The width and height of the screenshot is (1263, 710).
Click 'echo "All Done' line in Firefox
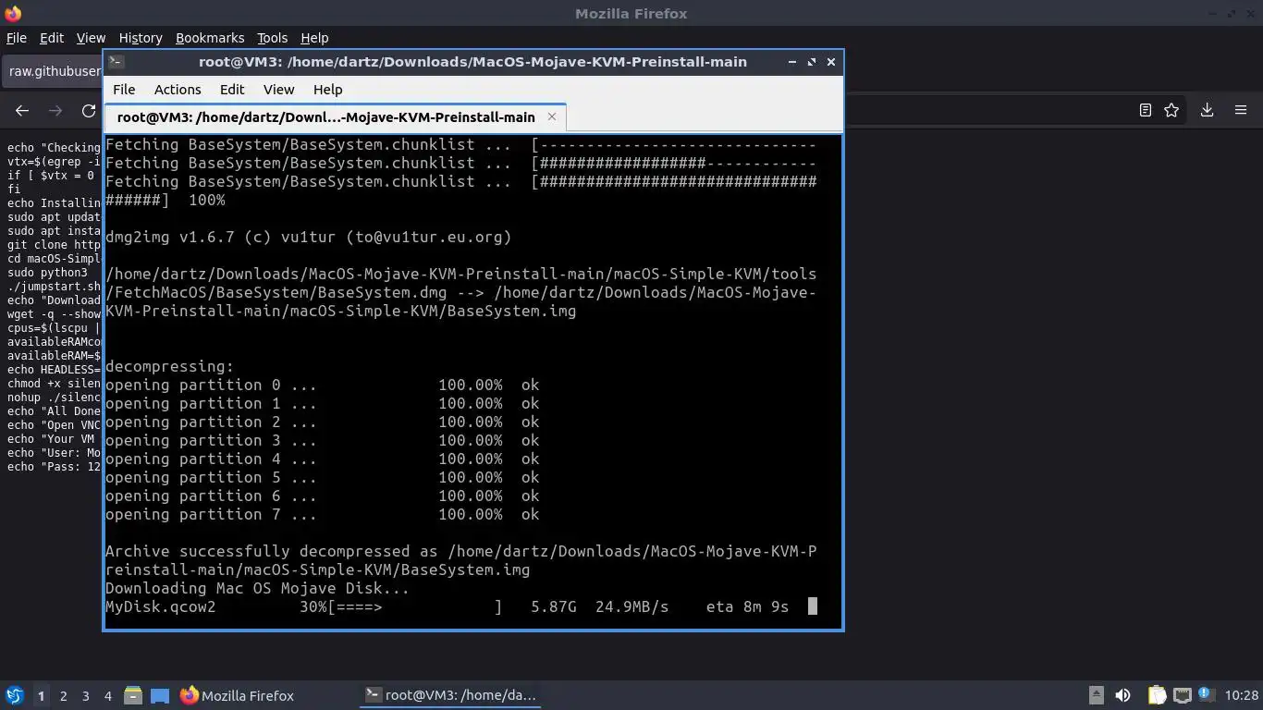point(54,411)
